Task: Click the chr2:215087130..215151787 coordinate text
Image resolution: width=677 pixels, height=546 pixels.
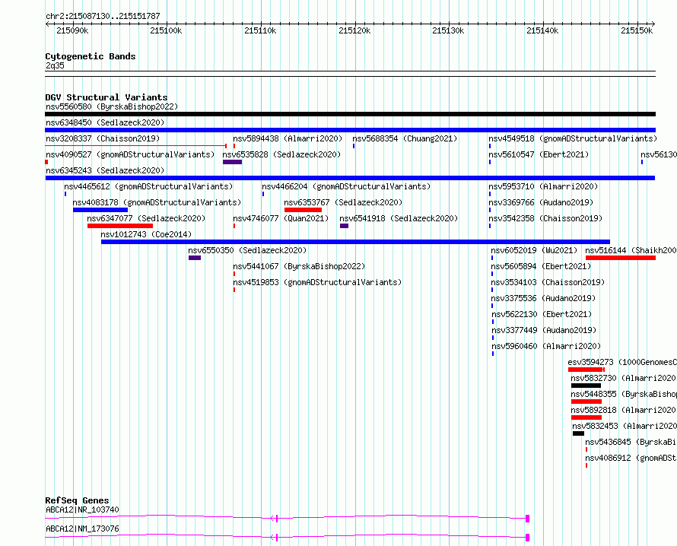Action: 103,17
